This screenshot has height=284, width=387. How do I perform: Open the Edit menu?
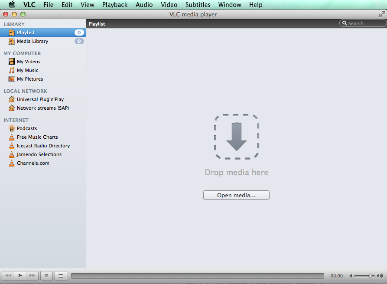coord(67,5)
